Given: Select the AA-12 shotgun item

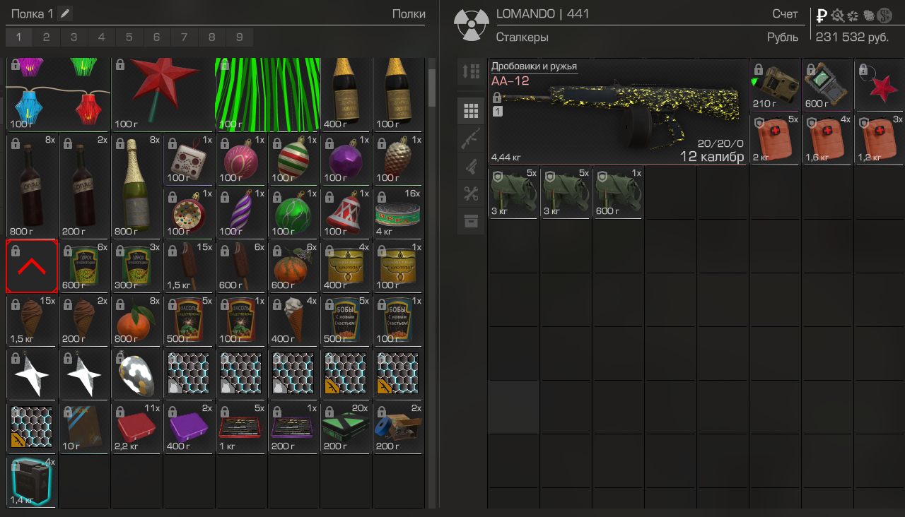Looking at the screenshot, I should coord(619,112).
